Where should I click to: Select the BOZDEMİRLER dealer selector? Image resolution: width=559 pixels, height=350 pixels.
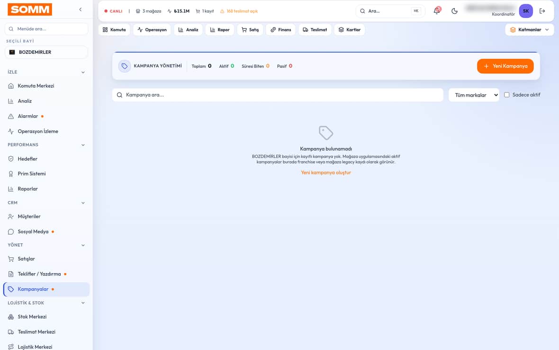pos(46,52)
